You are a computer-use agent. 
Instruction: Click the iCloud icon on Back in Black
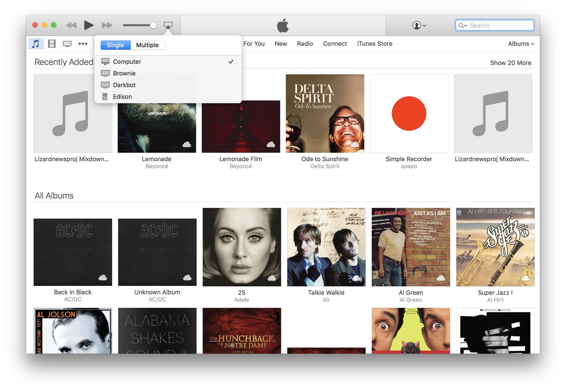(x=103, y=277)
